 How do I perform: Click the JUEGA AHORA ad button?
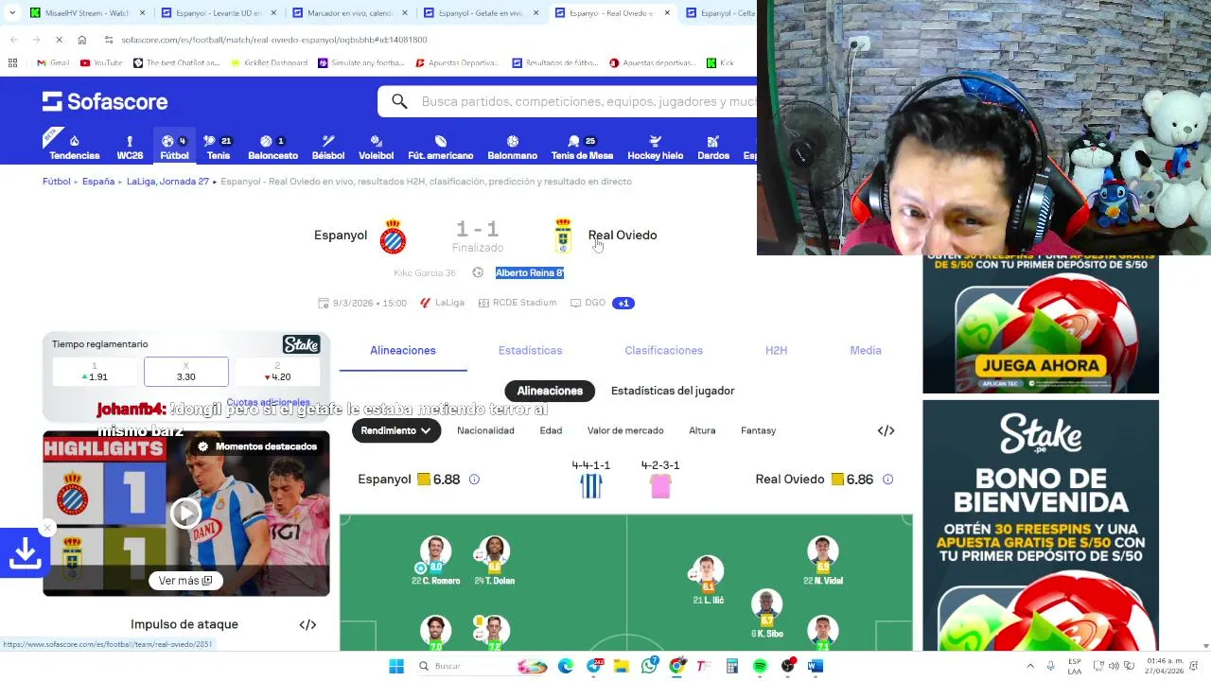(x=1041, y=365)
